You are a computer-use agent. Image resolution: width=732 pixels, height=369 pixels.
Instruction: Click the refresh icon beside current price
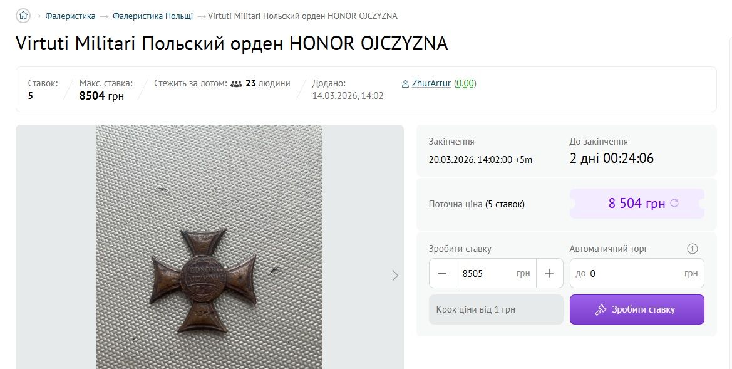[x=674, y=203]
